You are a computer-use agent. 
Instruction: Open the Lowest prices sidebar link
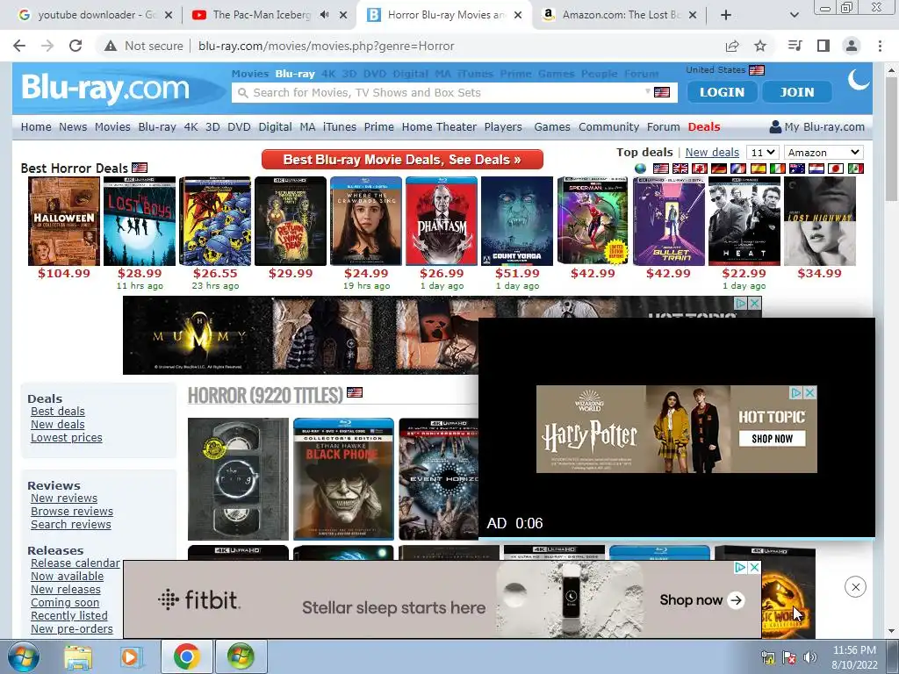pos(67,438)
